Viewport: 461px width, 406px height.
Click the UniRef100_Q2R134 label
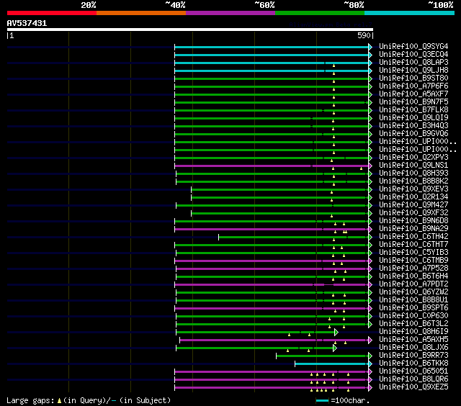point(413,197)
